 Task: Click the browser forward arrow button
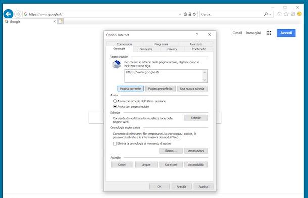pyautogui.click(x=18, y=14)
